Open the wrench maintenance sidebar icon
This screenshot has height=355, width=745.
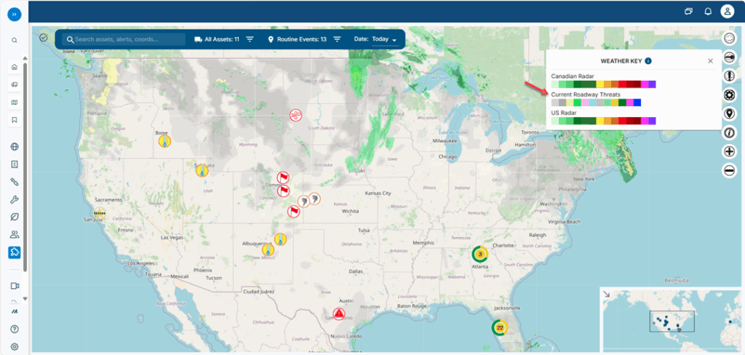pos(15,199)
